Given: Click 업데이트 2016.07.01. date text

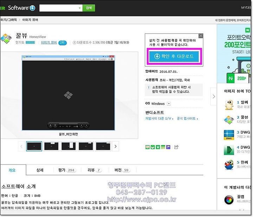Looking at the screenshot, I should [161, 71].
